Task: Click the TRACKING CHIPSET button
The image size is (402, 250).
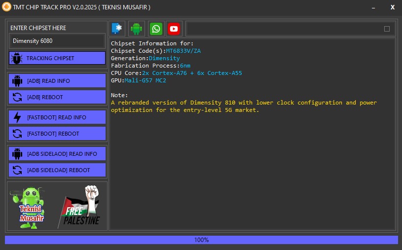Action: (57, 58)
